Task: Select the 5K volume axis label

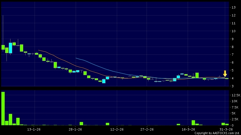Action: coord(234,113)
